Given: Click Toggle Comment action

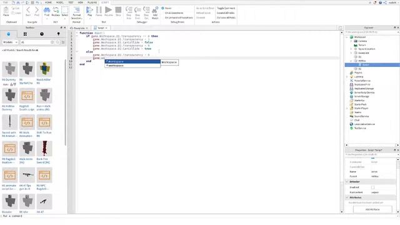Looking at the screenshot, I should (226, 8).
